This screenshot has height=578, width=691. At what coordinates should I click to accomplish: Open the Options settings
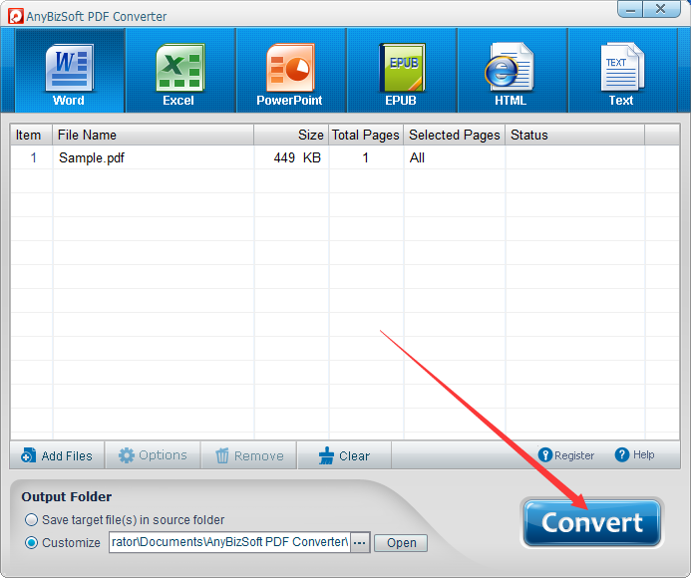click(x=153, y=455)
